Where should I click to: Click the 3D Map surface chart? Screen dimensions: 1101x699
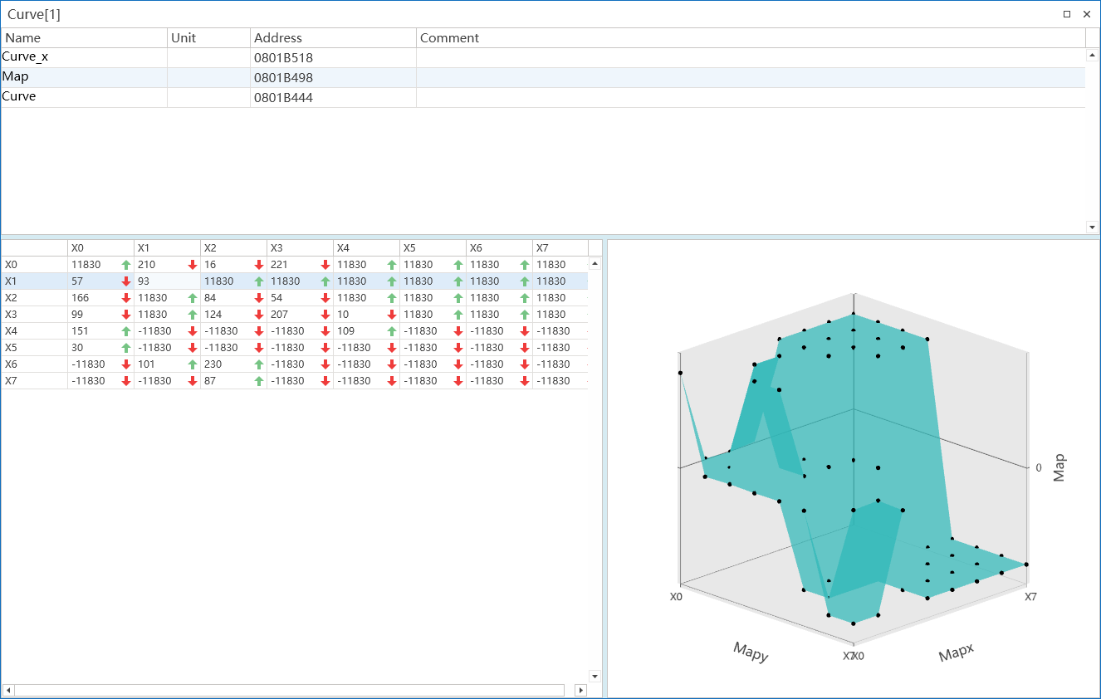coord(854,469)
